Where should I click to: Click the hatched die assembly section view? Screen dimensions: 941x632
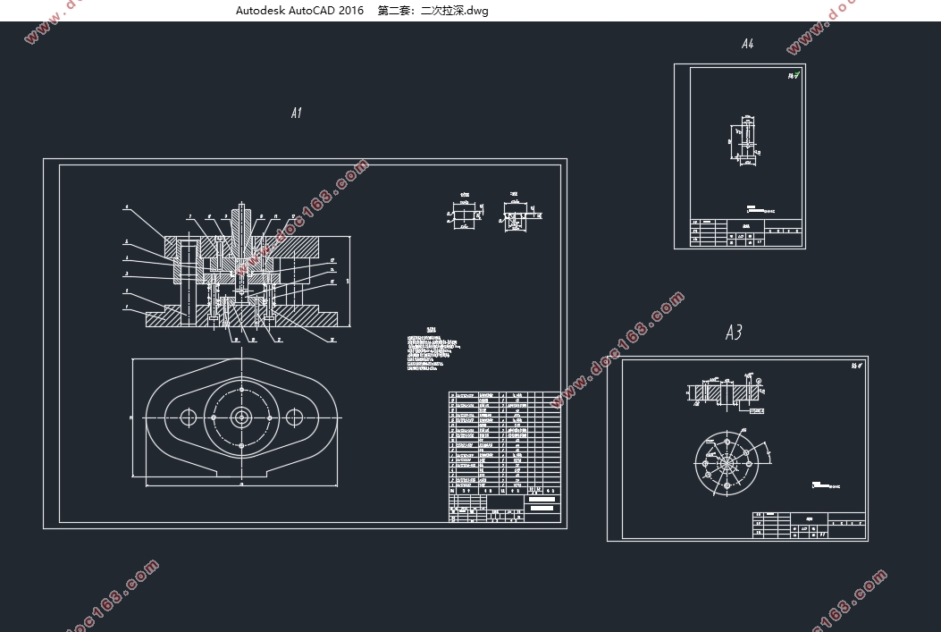[242, 273]
